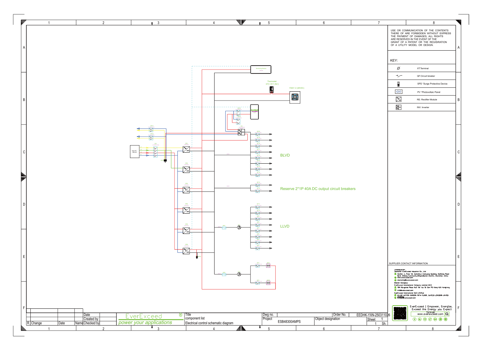Screen dimensions: 483x348
Task: Click the Reserve 2*1P 40A DC output text
Action: 318,189
